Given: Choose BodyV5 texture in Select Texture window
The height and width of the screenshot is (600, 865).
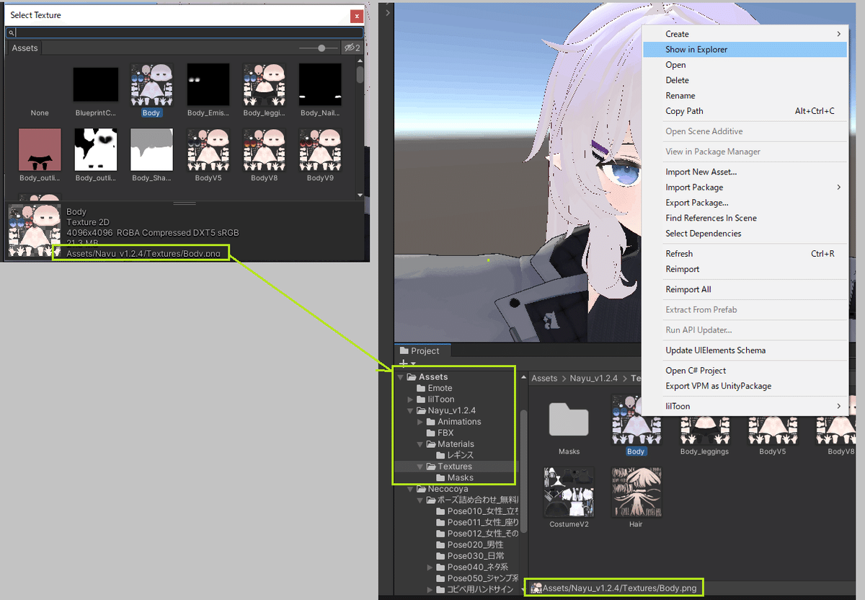Looking at the screenshot, I should 208,150.
